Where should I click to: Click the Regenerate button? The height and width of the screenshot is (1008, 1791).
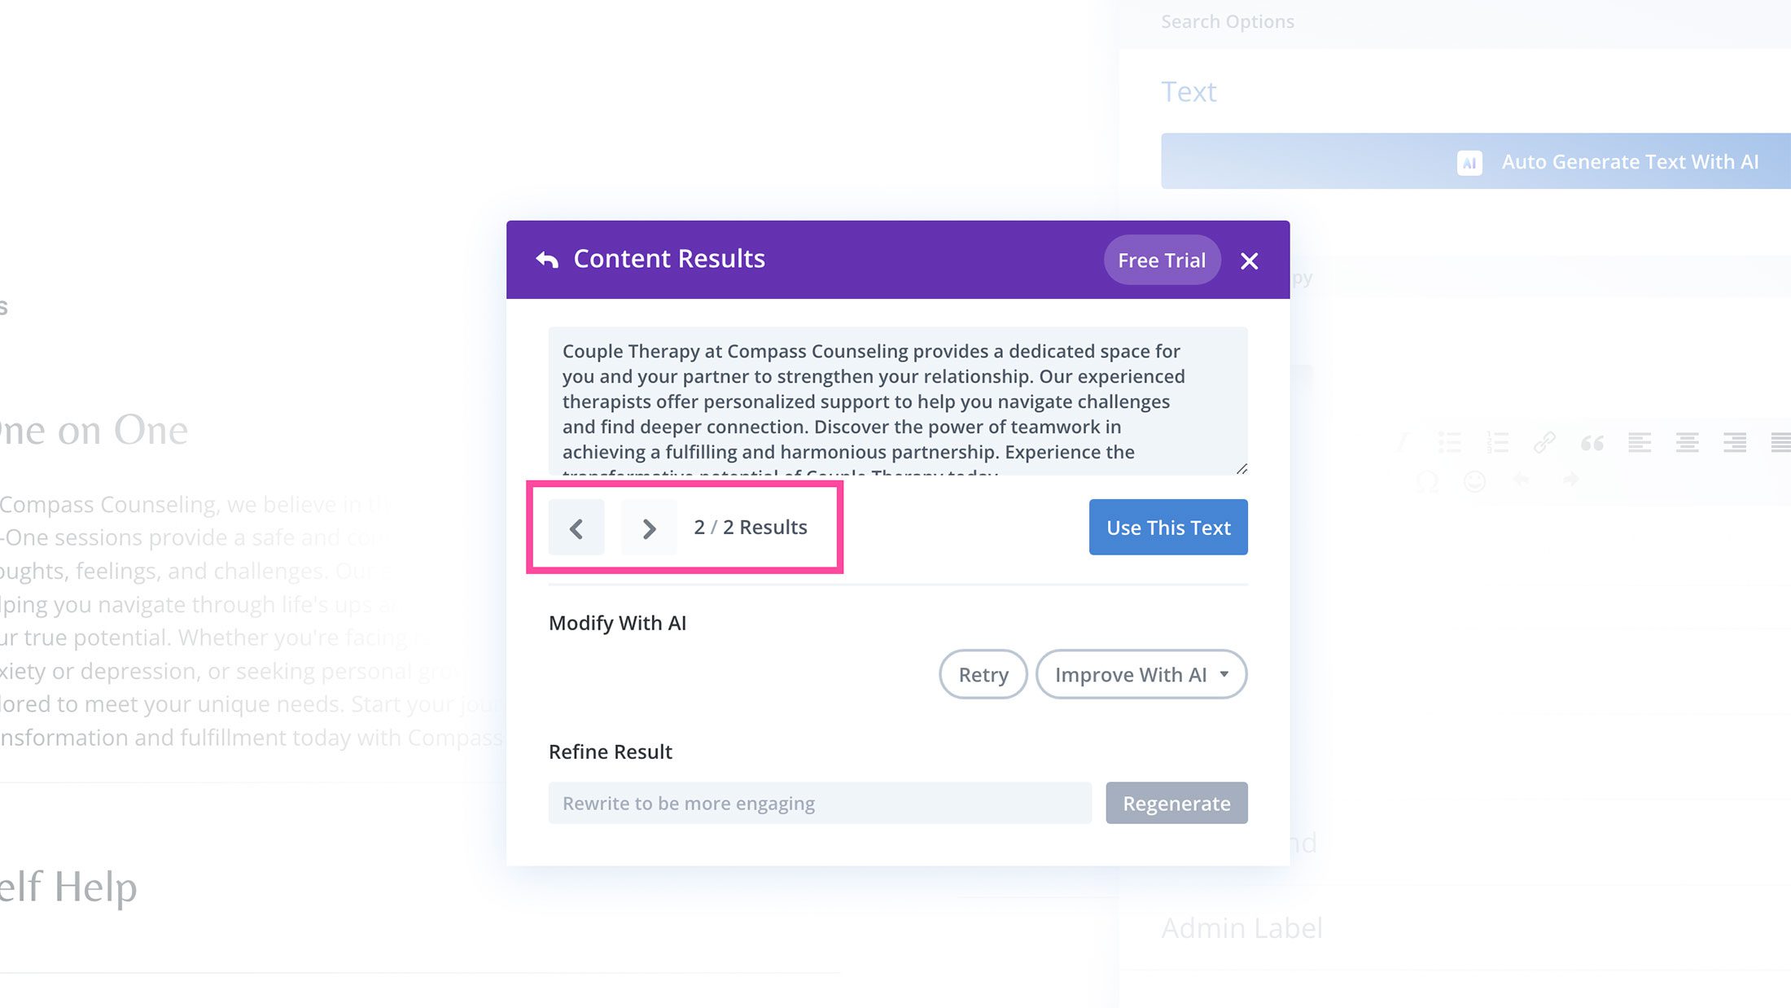1176,804
